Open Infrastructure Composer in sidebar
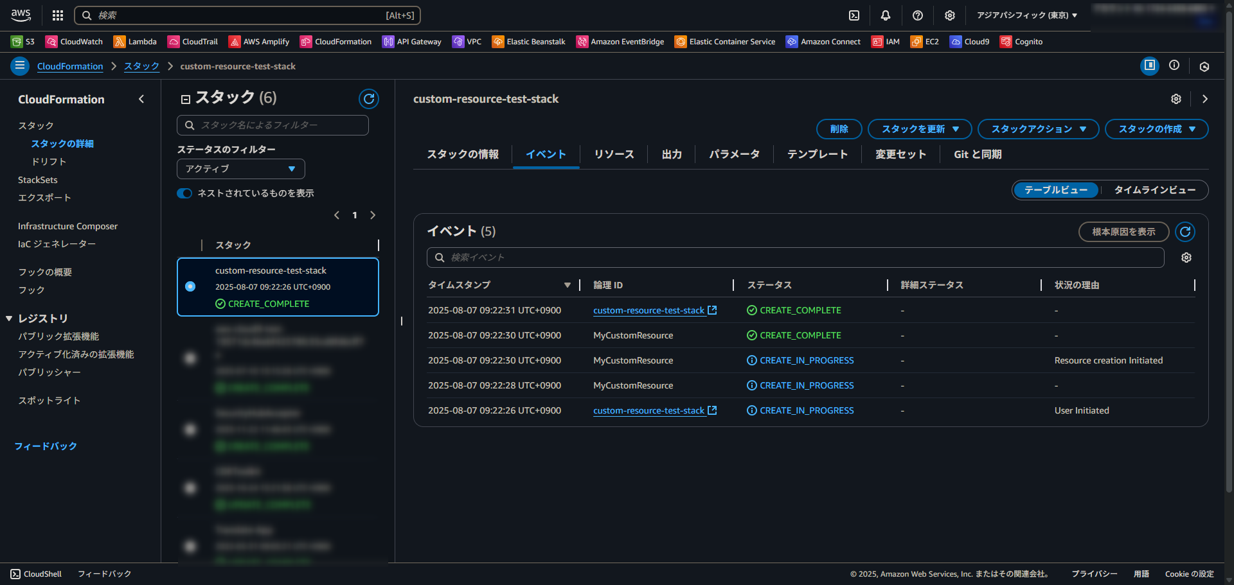Viewport: 1234px width, 585px height. pyautogui.click(x=67, y=226)
